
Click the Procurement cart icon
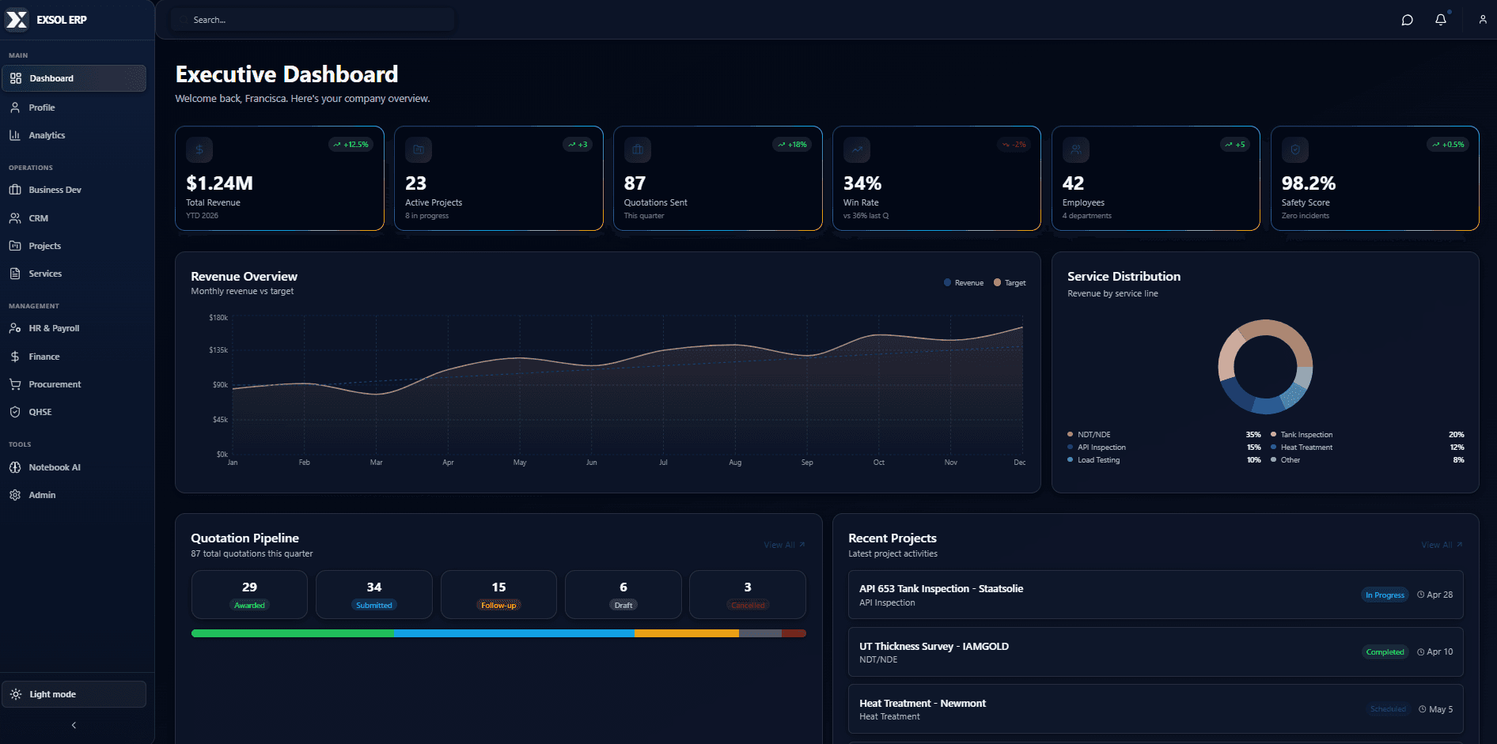(15, 384)
